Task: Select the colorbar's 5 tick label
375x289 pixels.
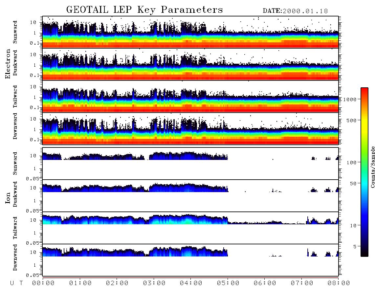Action: pyautogui.click(x=355, y=247)
